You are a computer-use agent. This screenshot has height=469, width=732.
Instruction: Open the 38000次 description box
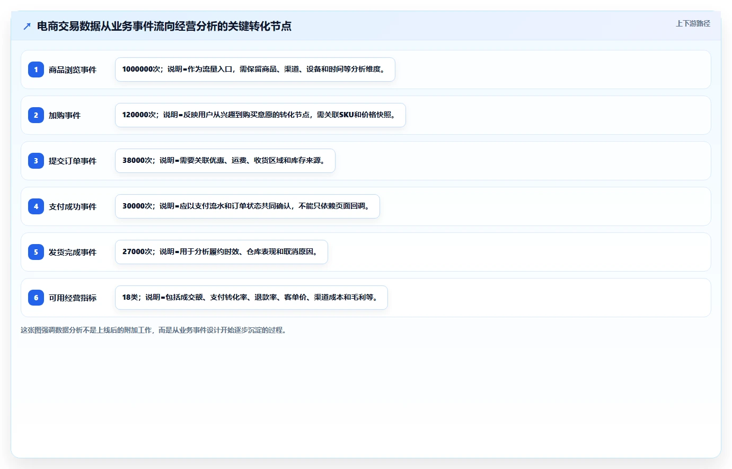(225, 161)
